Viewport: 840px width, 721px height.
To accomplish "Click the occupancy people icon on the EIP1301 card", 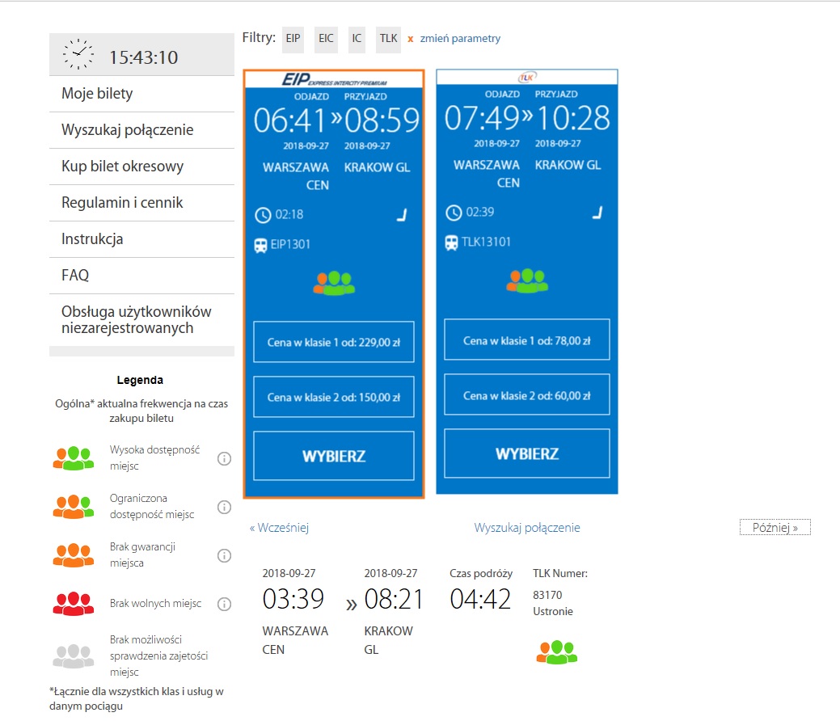I will click(x=334, y=284).
